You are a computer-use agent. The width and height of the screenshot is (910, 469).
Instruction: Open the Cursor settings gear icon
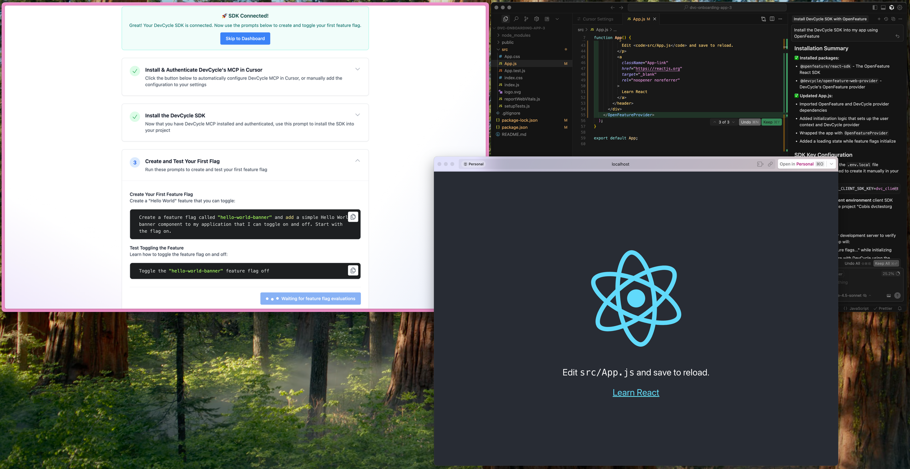(900, 7)
